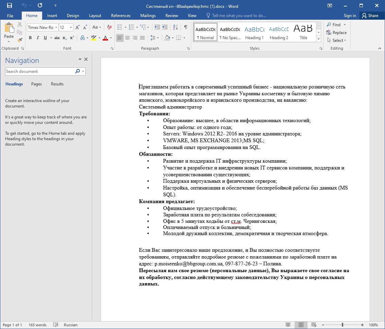Image resolution: width=385 pixels, height=329 pixels.
Task: Copy selection with Copy icon
Action: pos(20,32)
